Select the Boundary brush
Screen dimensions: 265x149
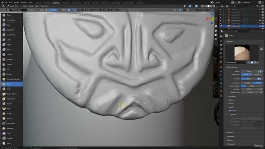pyautogui.click(x=12, y=128)
